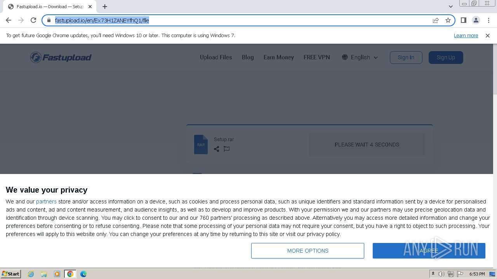Go to the Blog page
The width and height of the screenshot is (497, 279).
[x=248, y=57]
